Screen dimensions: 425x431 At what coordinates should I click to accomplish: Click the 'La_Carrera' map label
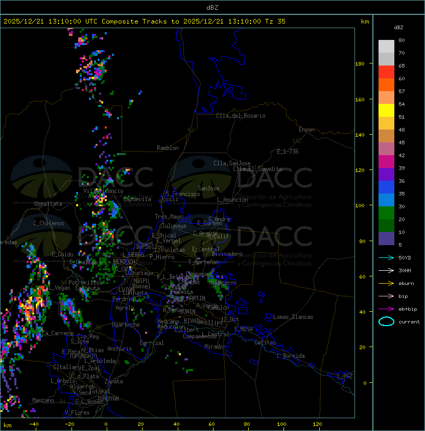pyautogui.click(x=58, y=333)
